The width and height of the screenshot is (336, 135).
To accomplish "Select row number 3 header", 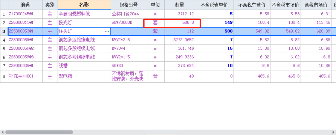I will click(x=4, y=31).
